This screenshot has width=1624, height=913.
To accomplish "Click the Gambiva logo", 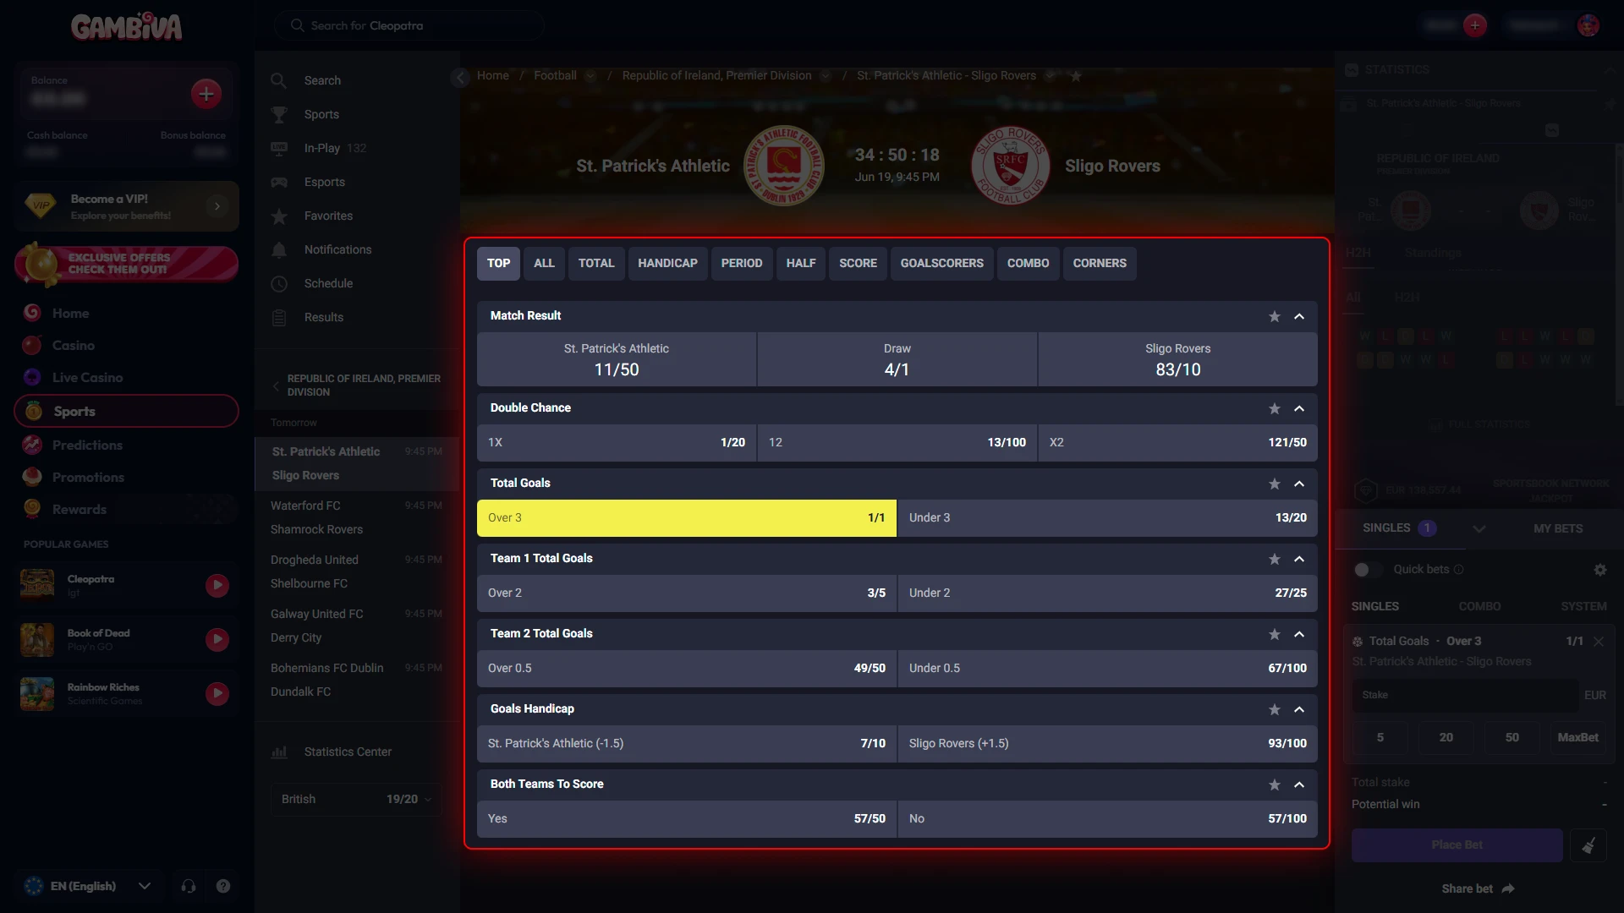I will pos(127,27).
